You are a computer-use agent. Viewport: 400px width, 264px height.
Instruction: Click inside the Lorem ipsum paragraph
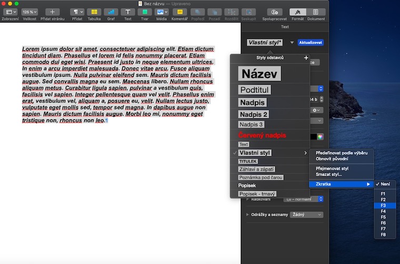coord(118,85)
